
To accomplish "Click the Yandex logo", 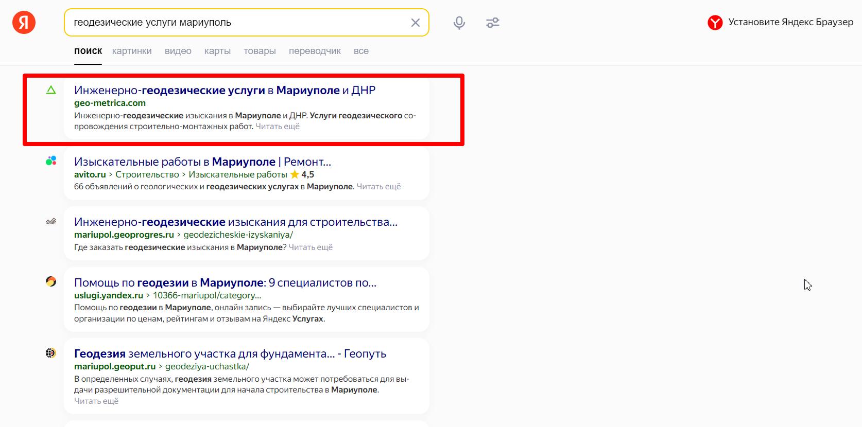I will tap(24, 23).
